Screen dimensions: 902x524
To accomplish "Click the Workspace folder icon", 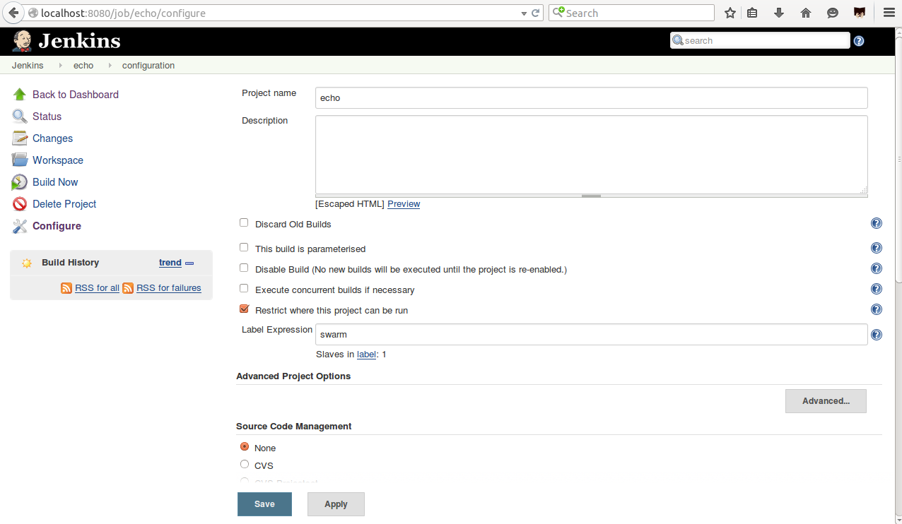I will (20, 160).
